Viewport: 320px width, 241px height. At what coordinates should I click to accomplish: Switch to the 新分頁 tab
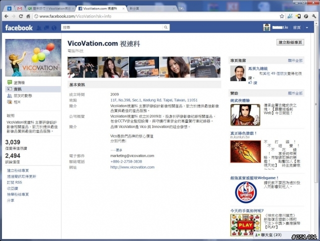click(x=152, y=8)
